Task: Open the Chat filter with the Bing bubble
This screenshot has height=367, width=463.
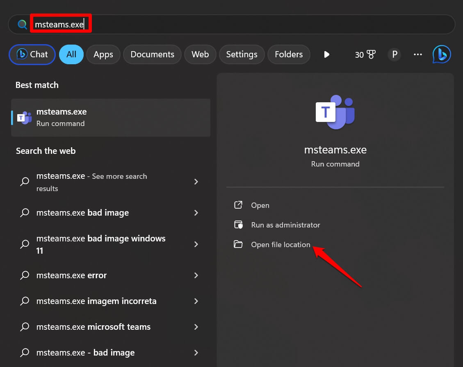Action: [32, 54]
